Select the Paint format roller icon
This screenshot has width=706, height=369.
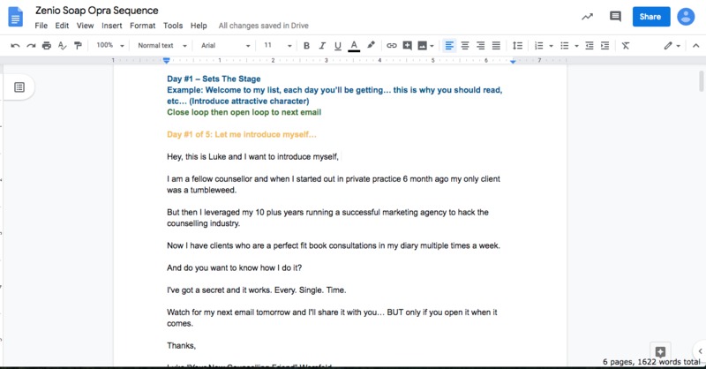click(78, 46)
